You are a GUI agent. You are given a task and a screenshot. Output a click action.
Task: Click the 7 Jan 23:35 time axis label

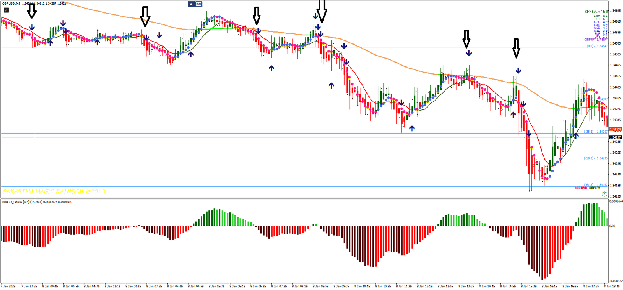tap(29, 287)
